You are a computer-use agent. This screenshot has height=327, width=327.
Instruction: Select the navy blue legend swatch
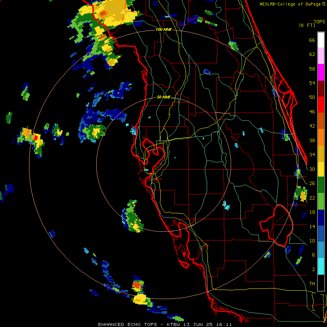point(321,218)
